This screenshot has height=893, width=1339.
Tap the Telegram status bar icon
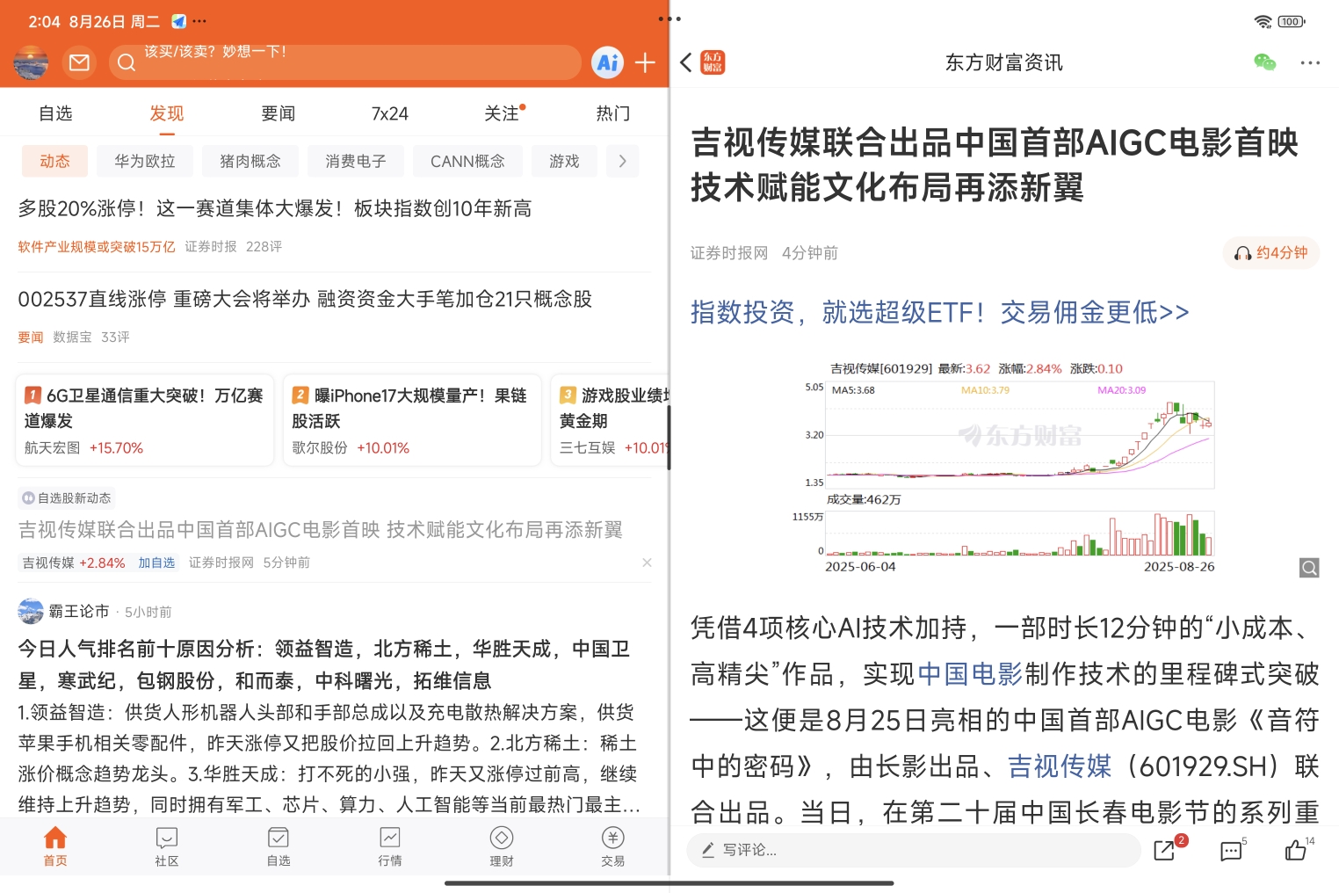[x=178, y=21]
